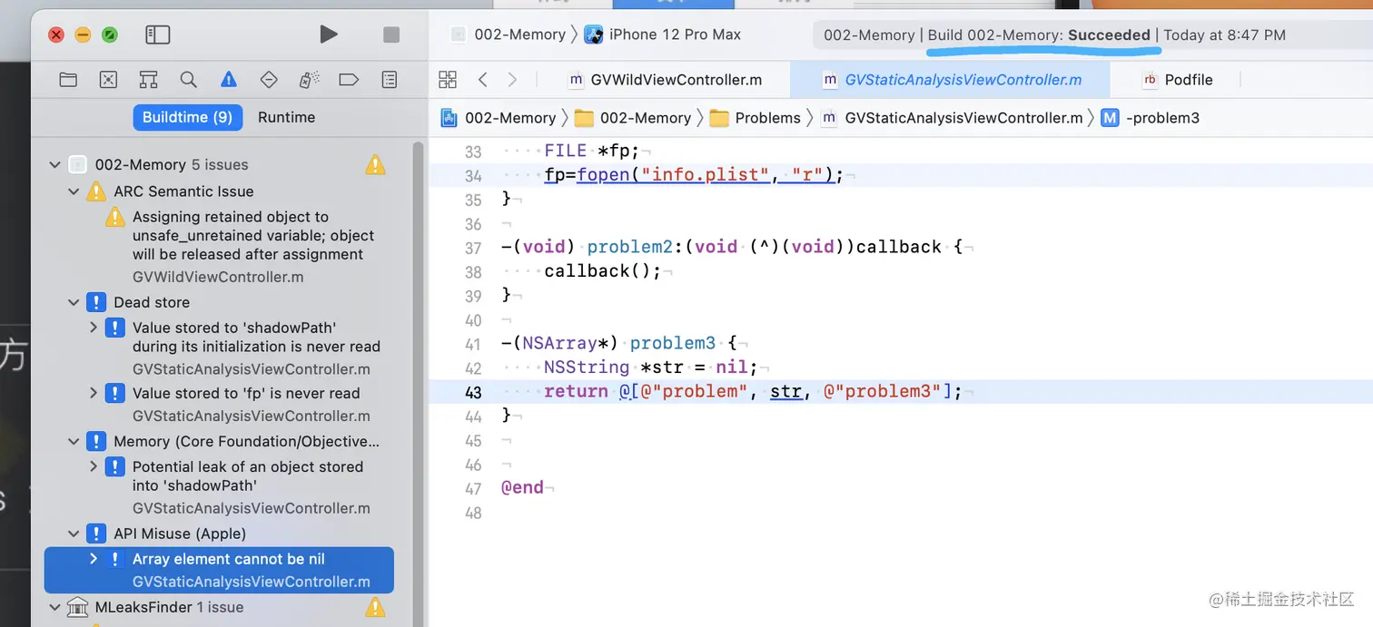This screenshot has width=1373, height=627.
Task: Toggle the navigator sidebar visibility
Action: [157, 34]
